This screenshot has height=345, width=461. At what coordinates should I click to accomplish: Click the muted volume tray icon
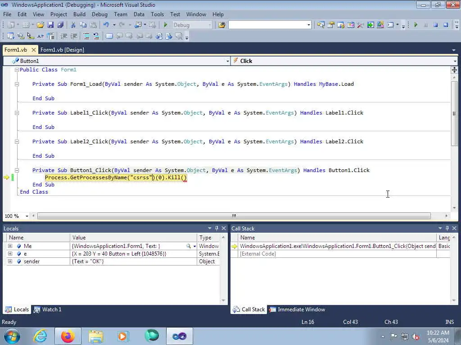(416, 336)
